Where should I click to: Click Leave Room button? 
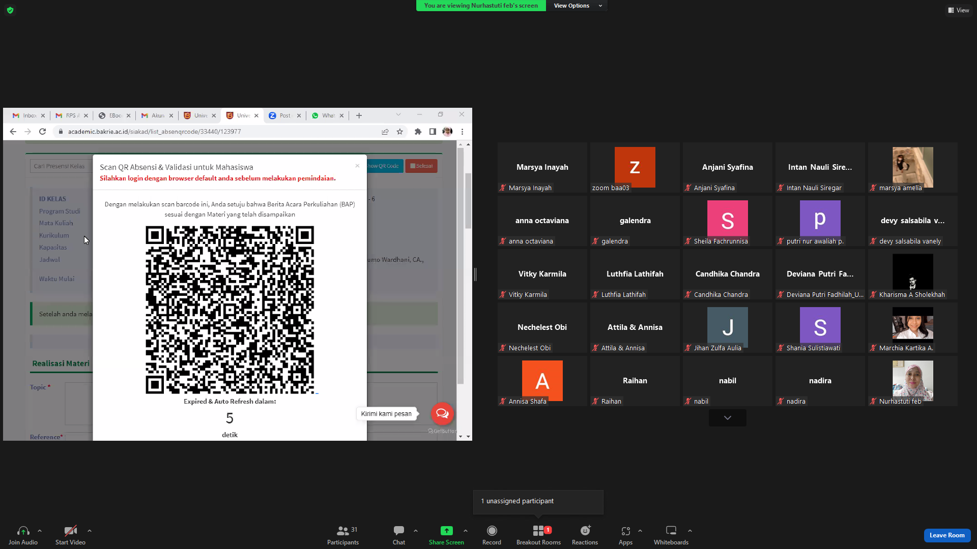(x=947, y=535)
